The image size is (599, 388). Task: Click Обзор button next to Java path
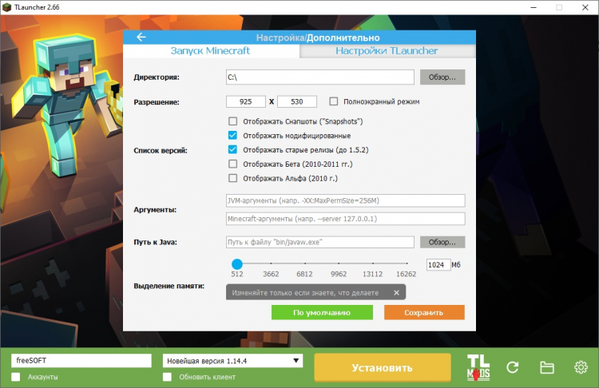click(442, 242)
